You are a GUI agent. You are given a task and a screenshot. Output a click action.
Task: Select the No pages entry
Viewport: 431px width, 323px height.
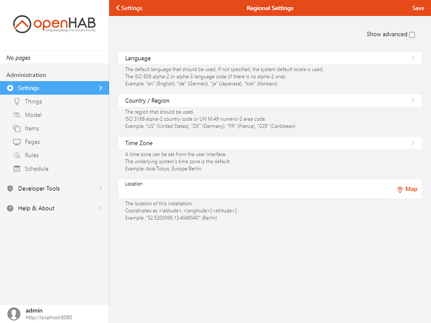click(x=18, y=57)
